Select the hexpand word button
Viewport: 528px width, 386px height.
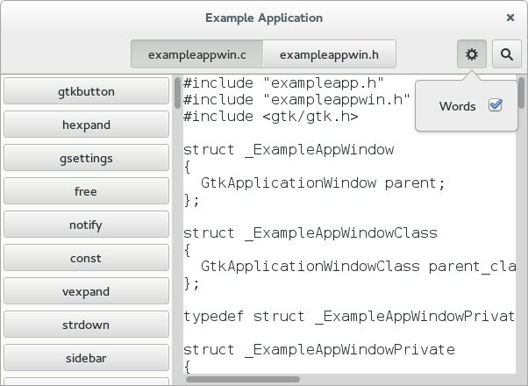pyautogui.click(x=86, y=125)
